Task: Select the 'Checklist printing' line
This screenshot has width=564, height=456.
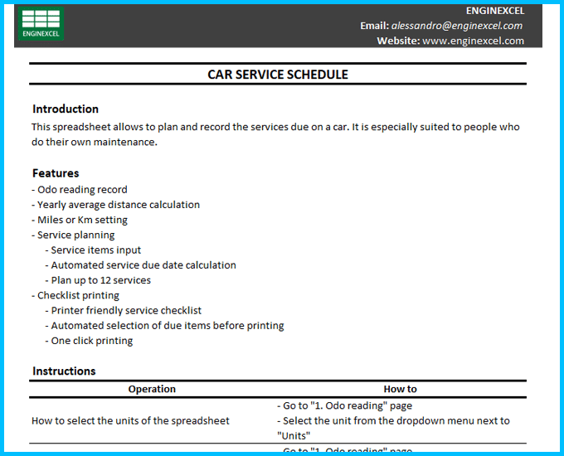Action: tap(75, 295)
